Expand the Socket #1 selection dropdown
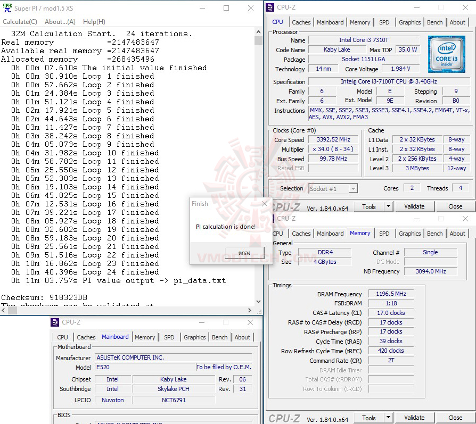The height and width of the screenshot is (424, 476). click(353, 189)
